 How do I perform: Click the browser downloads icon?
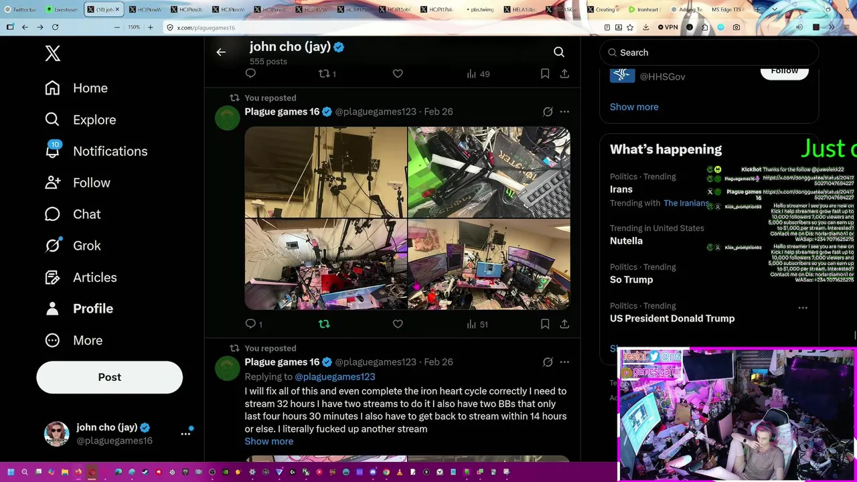pos(645,27)
